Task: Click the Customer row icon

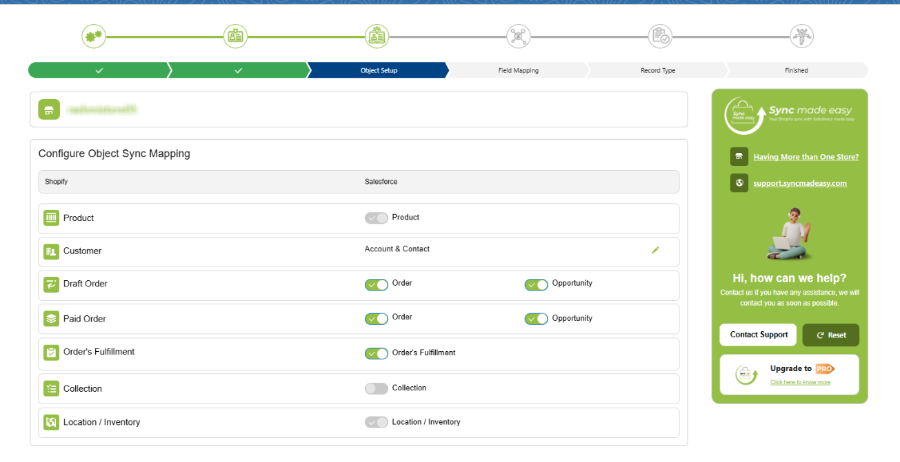Action: point(51,251)
